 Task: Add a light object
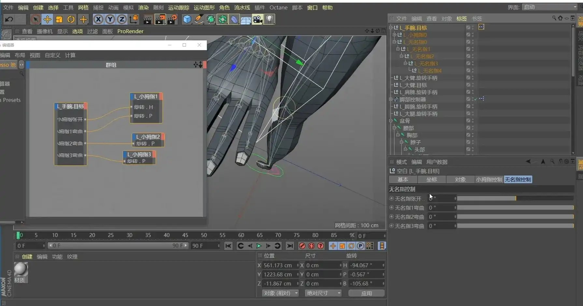[269, 19]
